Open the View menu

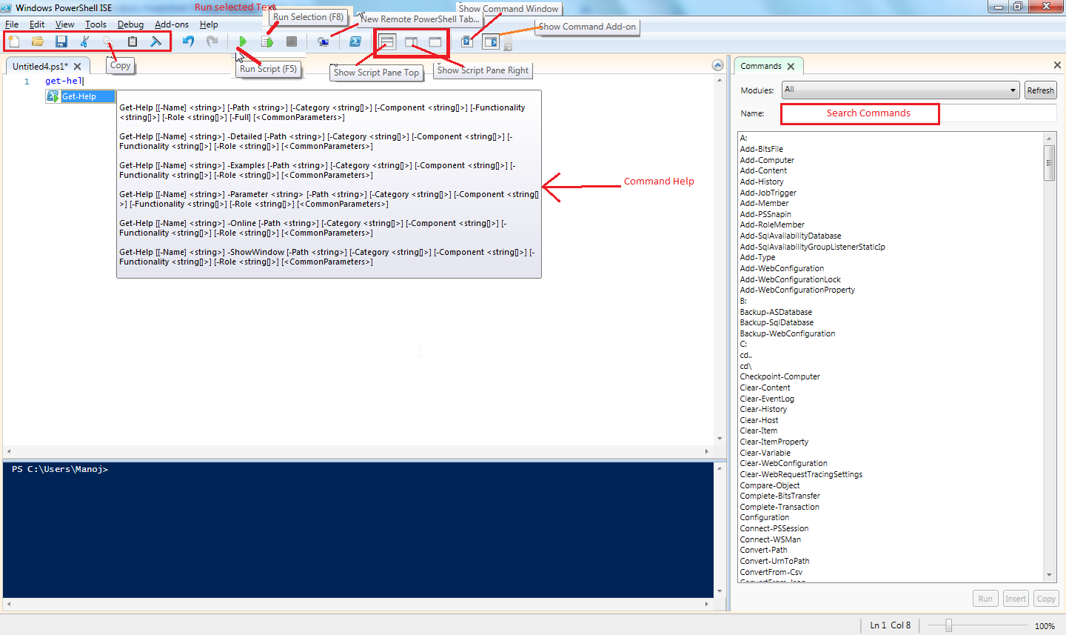click(x=64, y=24)
